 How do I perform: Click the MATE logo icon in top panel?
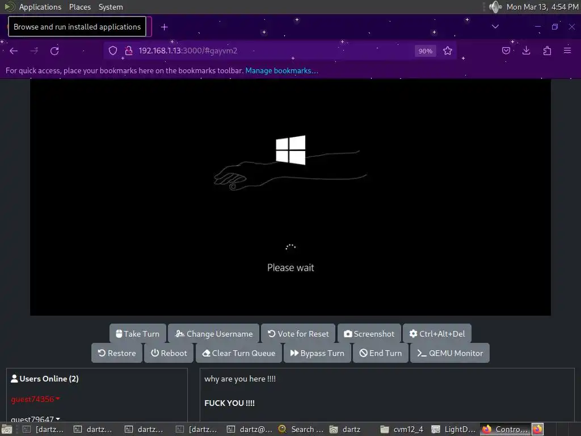coord(9,7)
